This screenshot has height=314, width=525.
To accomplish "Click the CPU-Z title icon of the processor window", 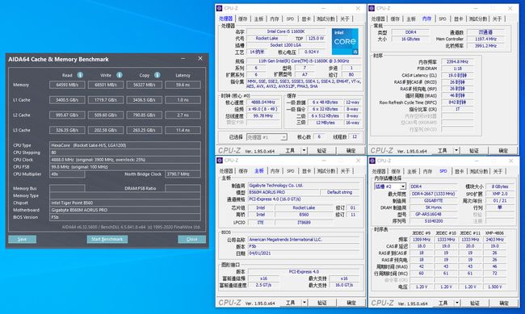I will tap(220, 8).
